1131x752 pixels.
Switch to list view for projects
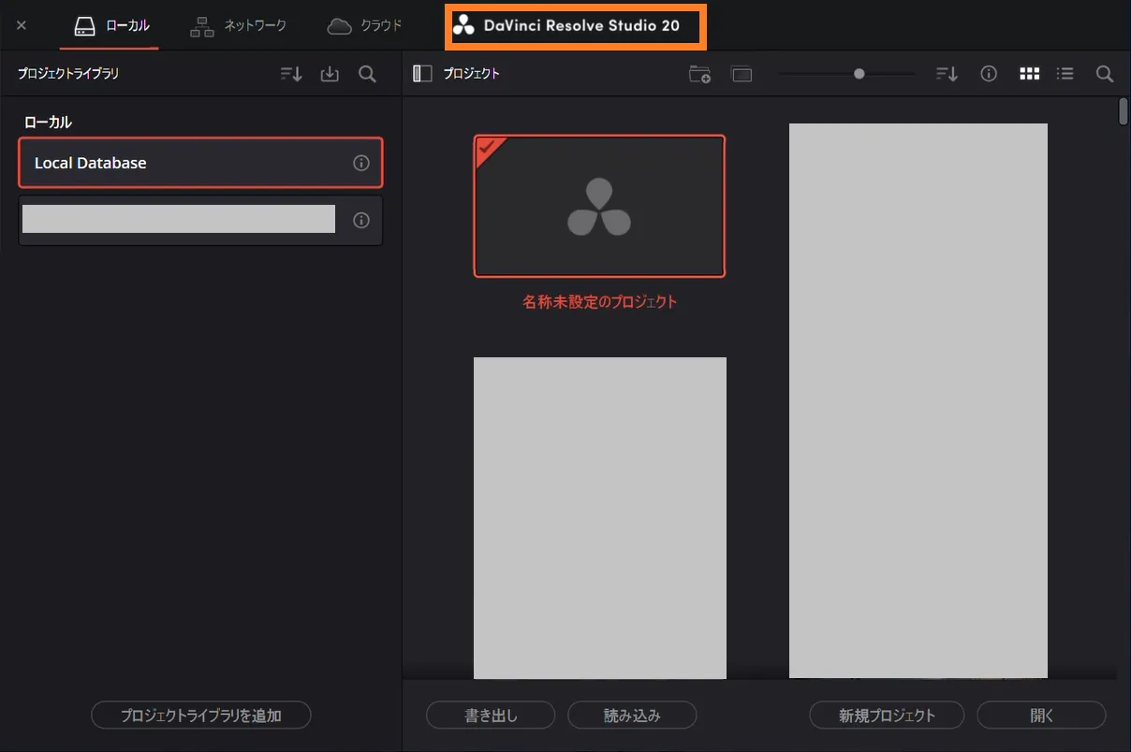coord(1065,73)
